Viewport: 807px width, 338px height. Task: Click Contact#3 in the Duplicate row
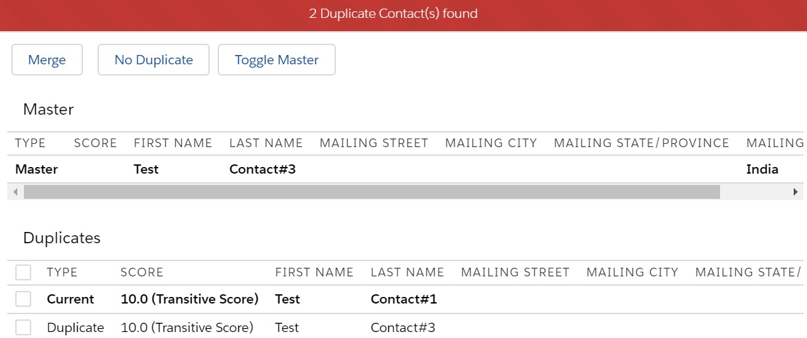[403, 327]
